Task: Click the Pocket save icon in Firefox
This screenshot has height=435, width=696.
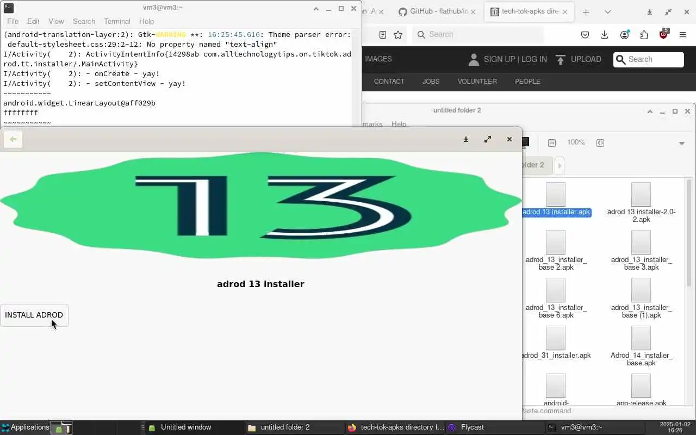Action: click(585, 35)
